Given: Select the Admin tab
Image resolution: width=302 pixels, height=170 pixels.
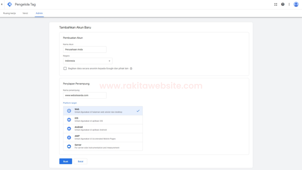Looking at the screenshot, I should (x=39, y=13).
